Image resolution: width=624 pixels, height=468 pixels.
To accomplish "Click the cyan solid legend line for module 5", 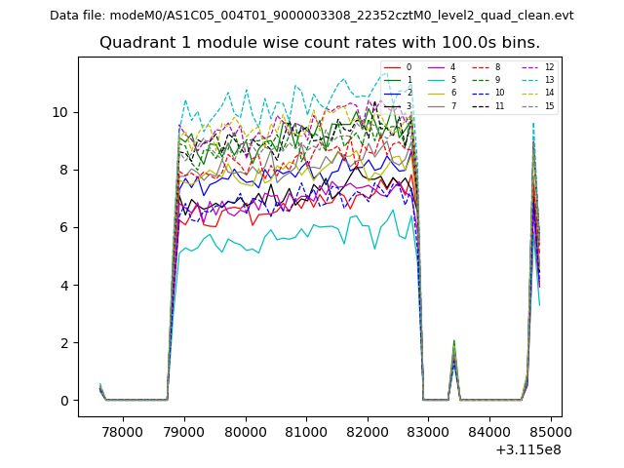I will 436,80.
